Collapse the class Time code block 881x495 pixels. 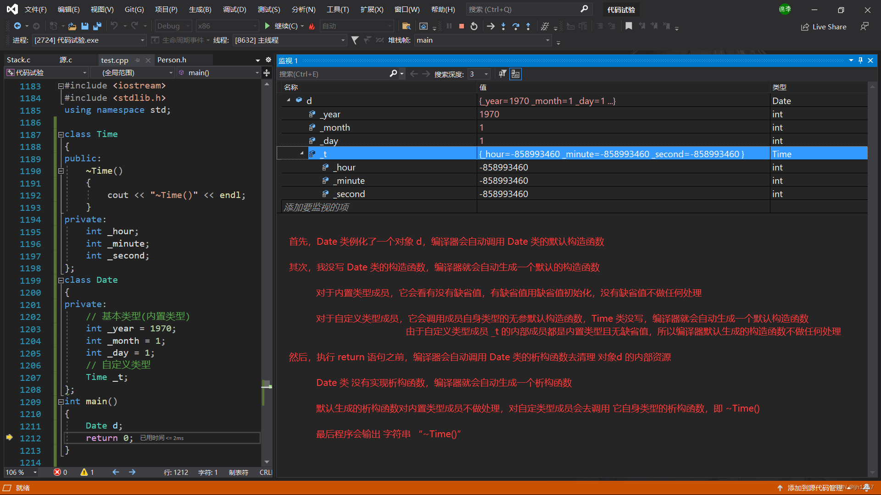61,135
